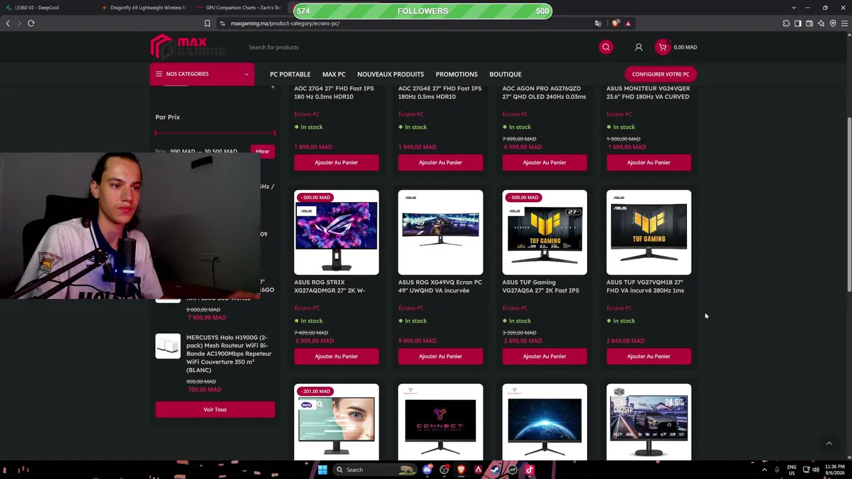Add ASUS TUF VG27VQM1B to cart
This screenshot has height=479, width=852.
[649, 356]
